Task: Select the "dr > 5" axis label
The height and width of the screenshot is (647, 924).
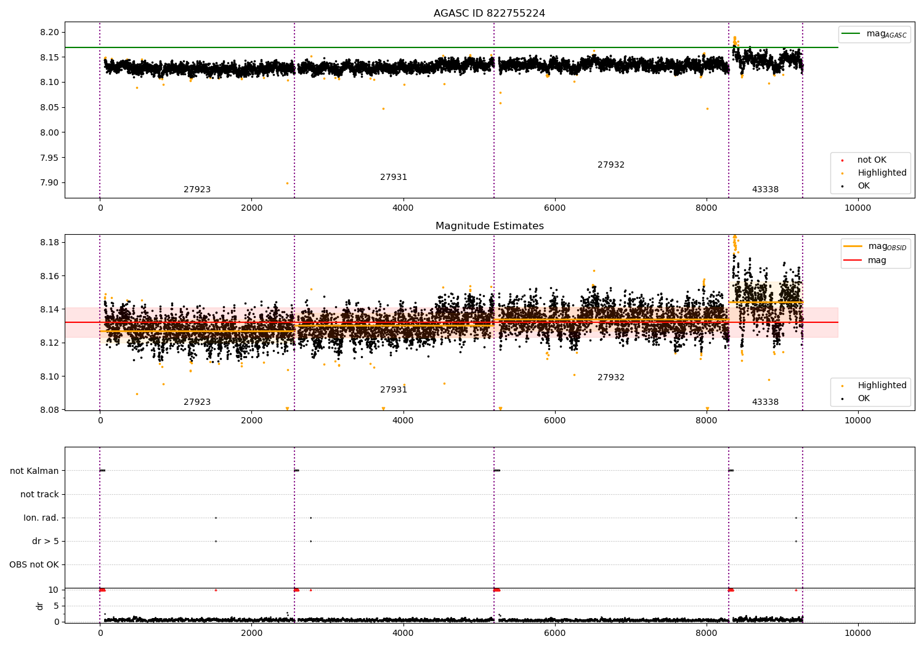Action: (x=46, y=541)
